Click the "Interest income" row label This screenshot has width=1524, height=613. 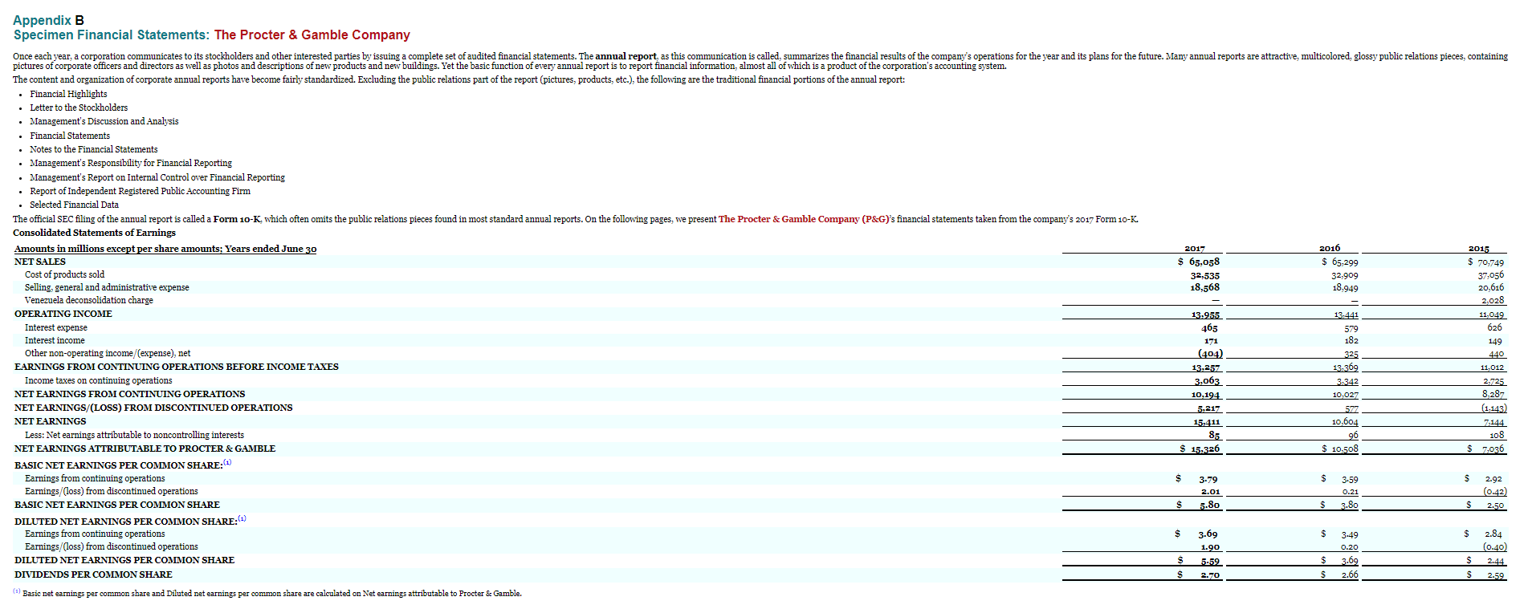tap(55, 340)
